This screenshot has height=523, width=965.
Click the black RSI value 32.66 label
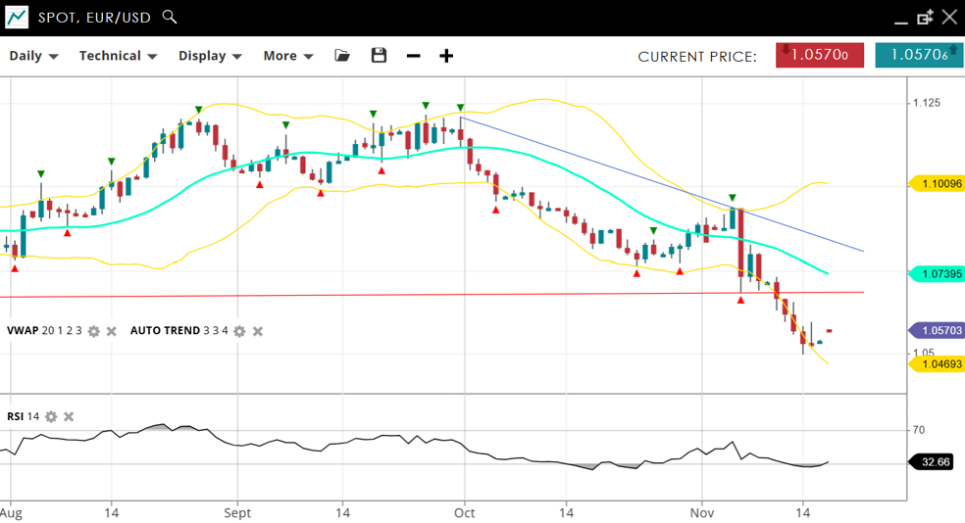click(x=932, y=461)
